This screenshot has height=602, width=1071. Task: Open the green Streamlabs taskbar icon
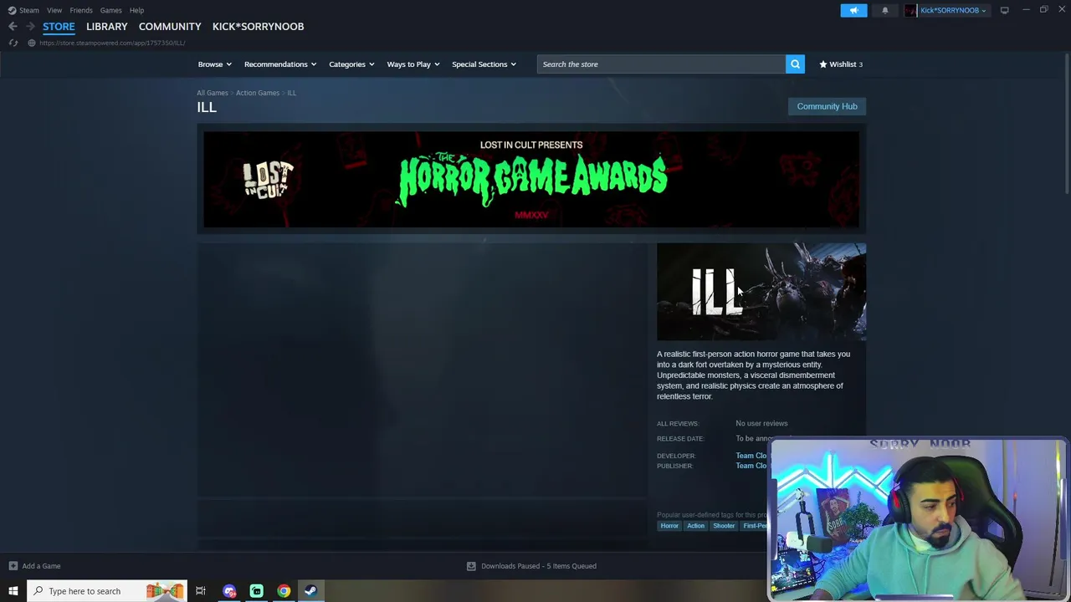click(257, 591)
